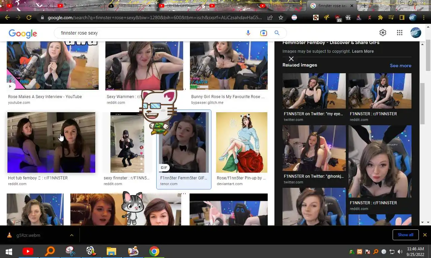
Task: Click the blue search magnifier in the search box
Action: (277, 33)
